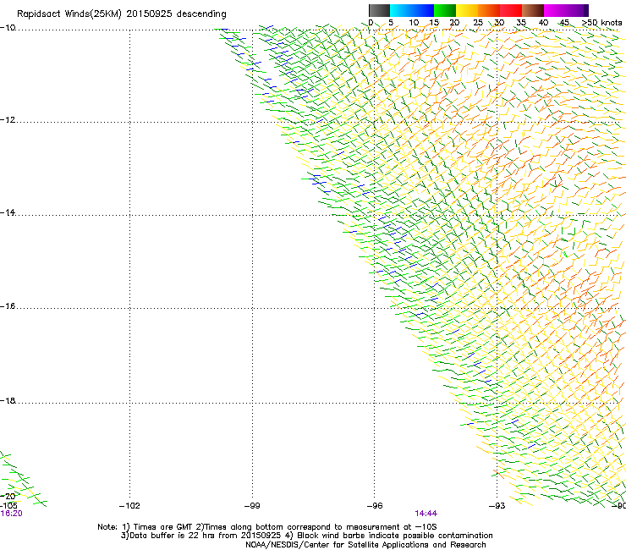Image resolution: width=626 pixels, height=550 pixels.
Task: Click the '>50 knots' legend label
Action: [x=601, y=23]
